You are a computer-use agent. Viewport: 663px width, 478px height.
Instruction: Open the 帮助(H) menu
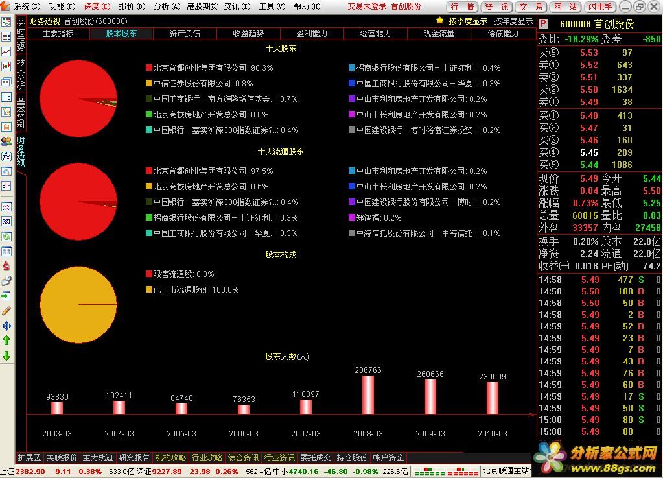tap(307, 6)
